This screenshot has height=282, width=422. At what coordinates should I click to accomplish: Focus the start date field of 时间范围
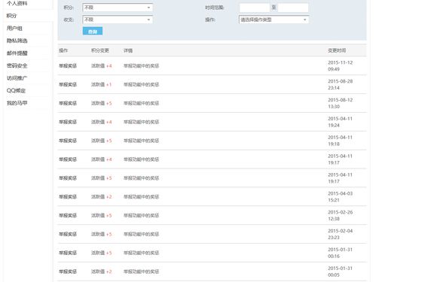[255, 8]
